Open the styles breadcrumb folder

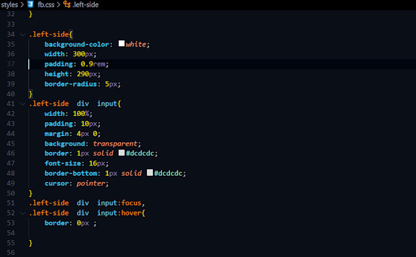[x=9, y=4]
